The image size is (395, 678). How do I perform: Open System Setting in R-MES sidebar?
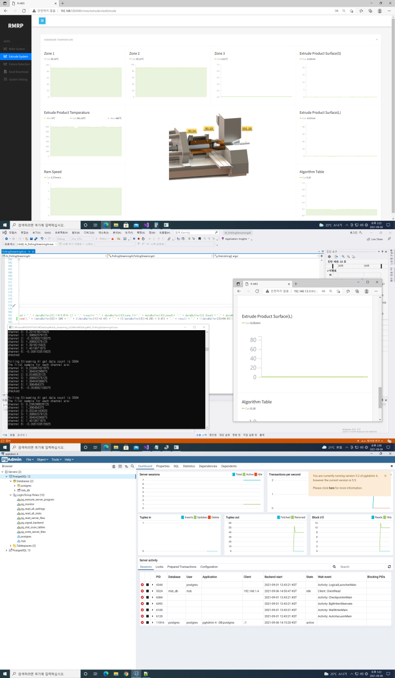pyautogui.click(x=16, y=79)
